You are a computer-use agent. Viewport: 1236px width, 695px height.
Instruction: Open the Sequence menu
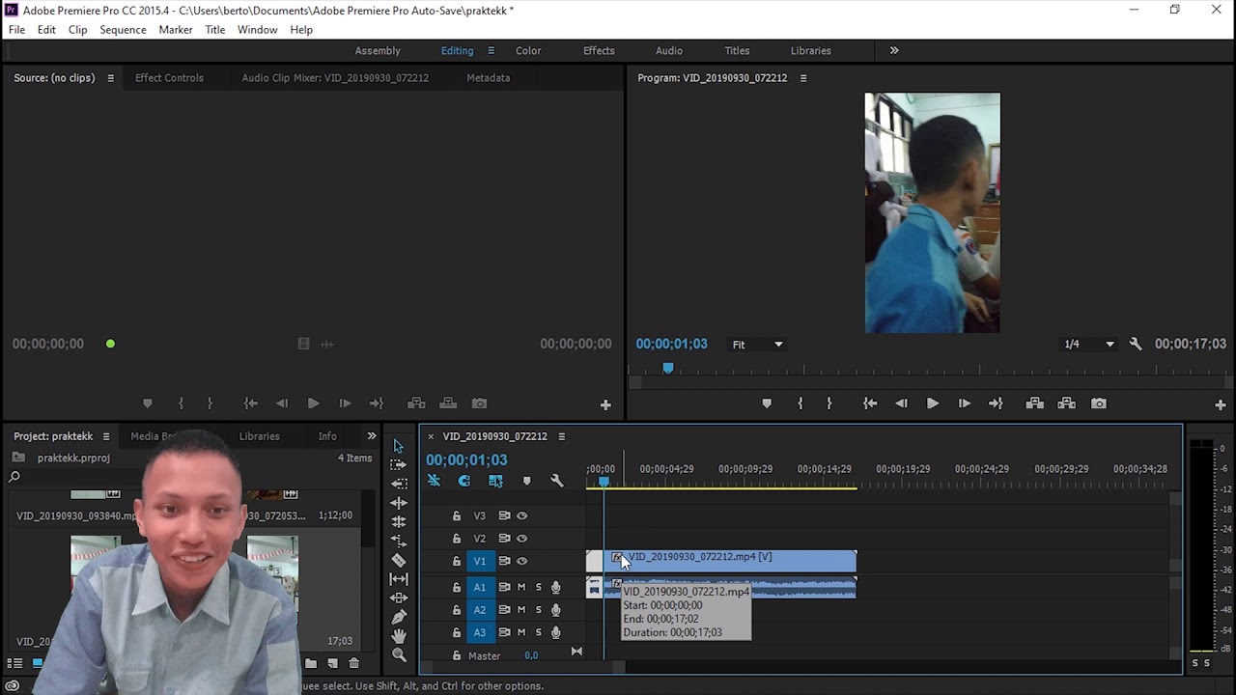(123, 30)
